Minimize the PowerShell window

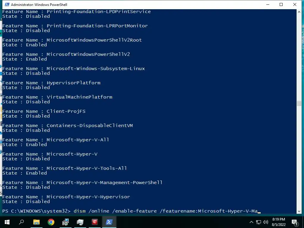click(x=268, y=4)
